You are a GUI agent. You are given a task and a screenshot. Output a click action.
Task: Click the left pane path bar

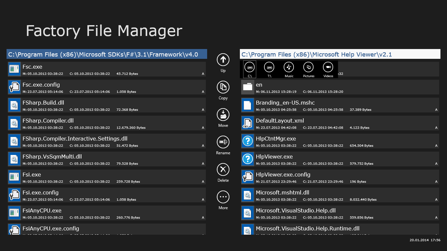pyautogui.click(x=107, y=54)
